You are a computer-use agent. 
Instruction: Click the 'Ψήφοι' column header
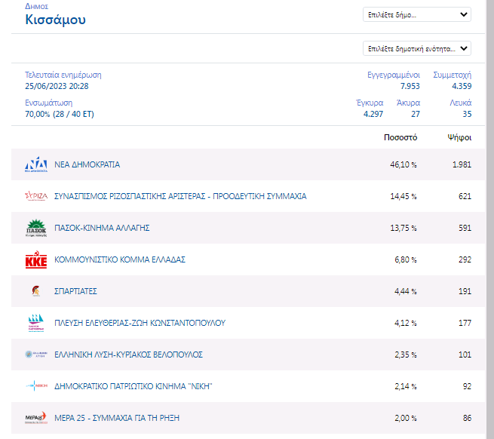click(x=459, y=138)
